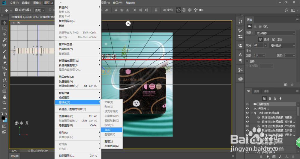Screen dimensions: 300x159
Task: Click the foreground black color swatch
Action: [3, 118]
